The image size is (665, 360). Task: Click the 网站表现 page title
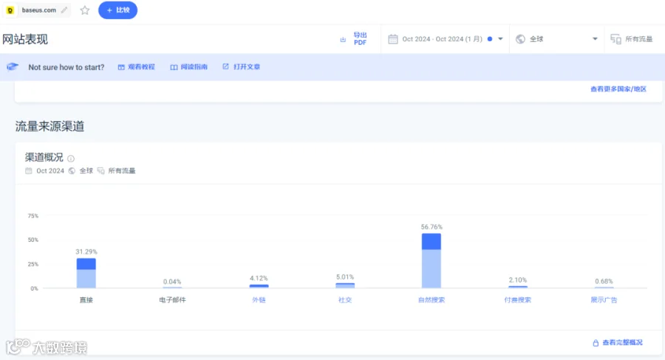[x=25, y=39]
